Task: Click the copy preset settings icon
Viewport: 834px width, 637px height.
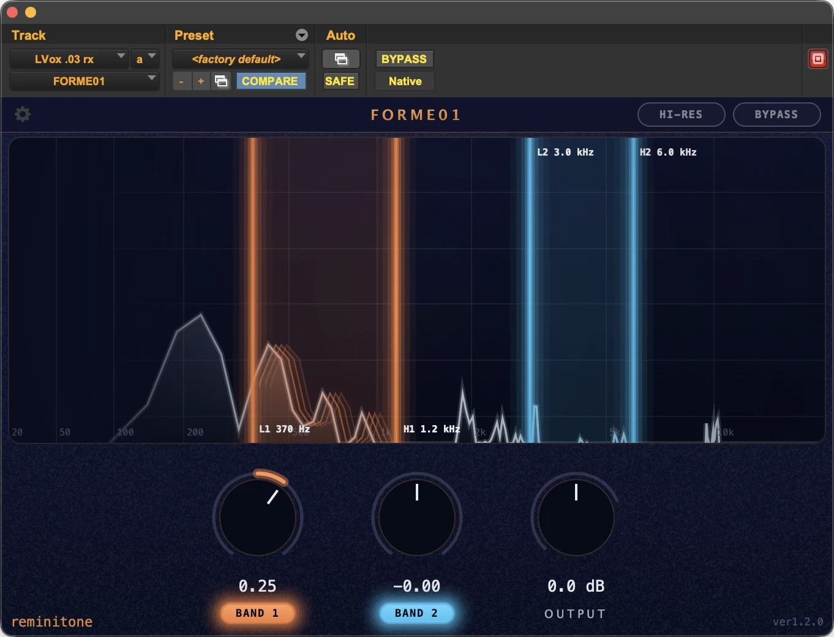Action: pos(221,81)
